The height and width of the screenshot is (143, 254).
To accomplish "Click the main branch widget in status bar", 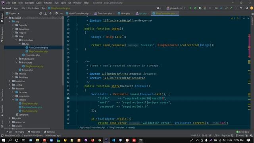I will 240,135.
